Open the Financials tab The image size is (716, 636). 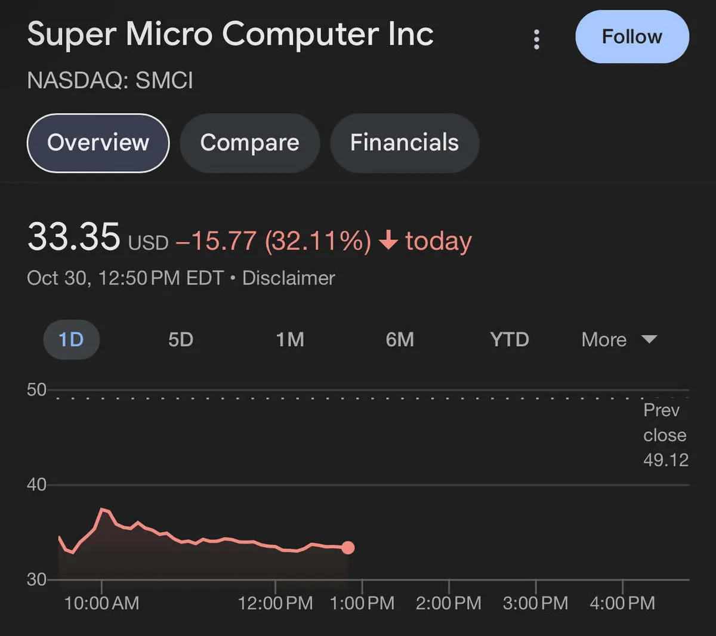click(x=404, y=143)
